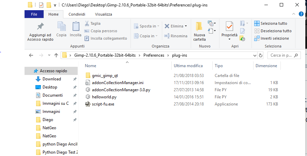Open the recent locations dropdown
The width and height of the screenshot is (307, 156).
pos(49,55)
